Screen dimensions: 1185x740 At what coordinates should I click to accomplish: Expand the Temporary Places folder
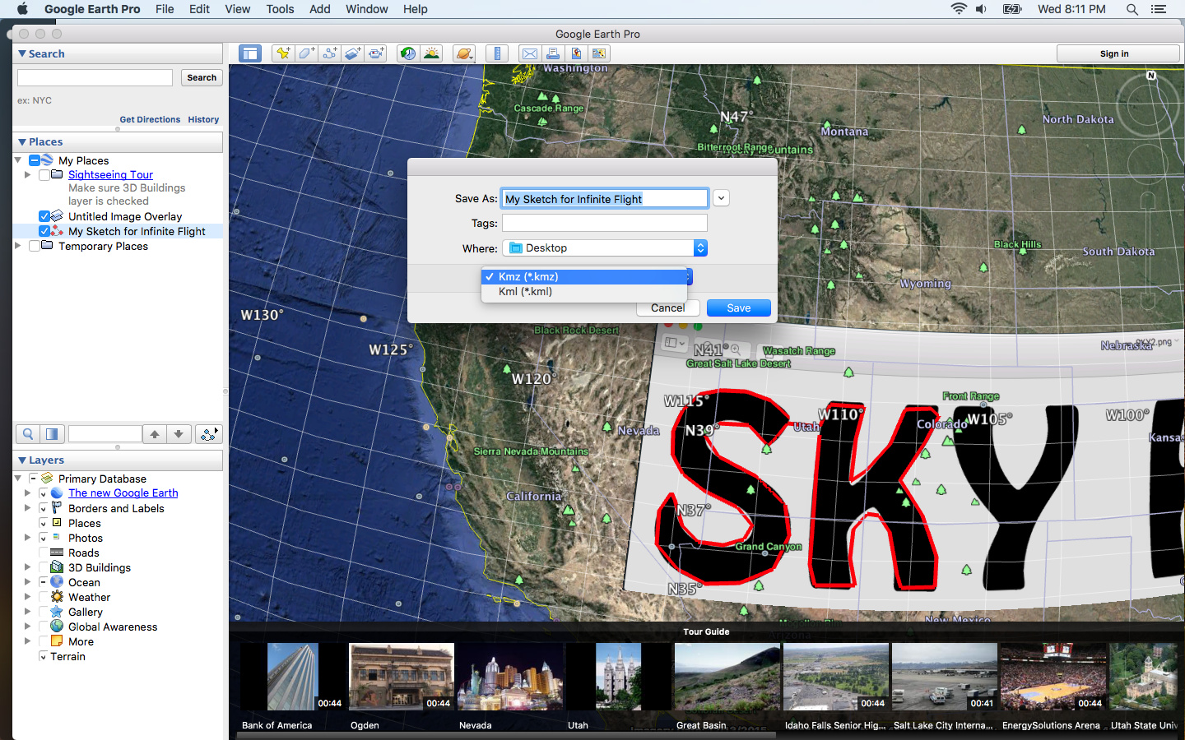pyautogui.click(x=18, y=246)
